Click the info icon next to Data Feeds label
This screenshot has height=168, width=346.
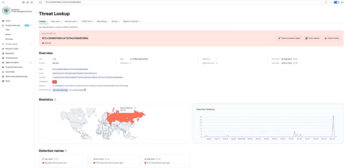pos(50,90)
